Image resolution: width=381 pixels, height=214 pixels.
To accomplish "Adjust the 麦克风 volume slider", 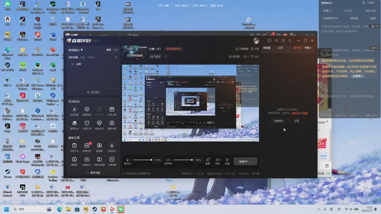I will coord(142,160).
